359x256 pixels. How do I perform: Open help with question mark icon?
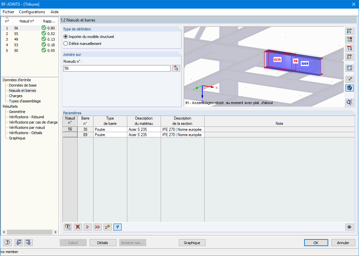pyautogui.click(x=8, y=242)
